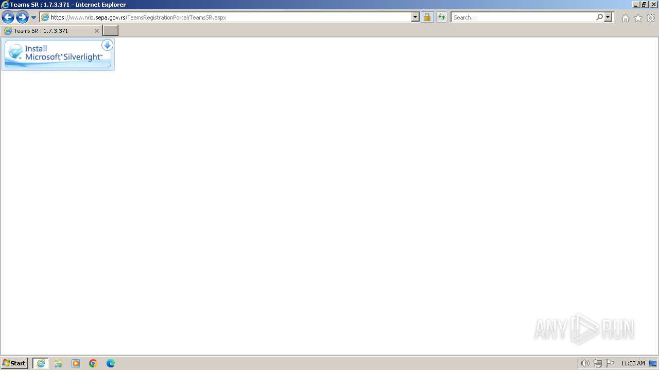
Task: Install Microsoft Silverlight banner
Action: (58, 54)
